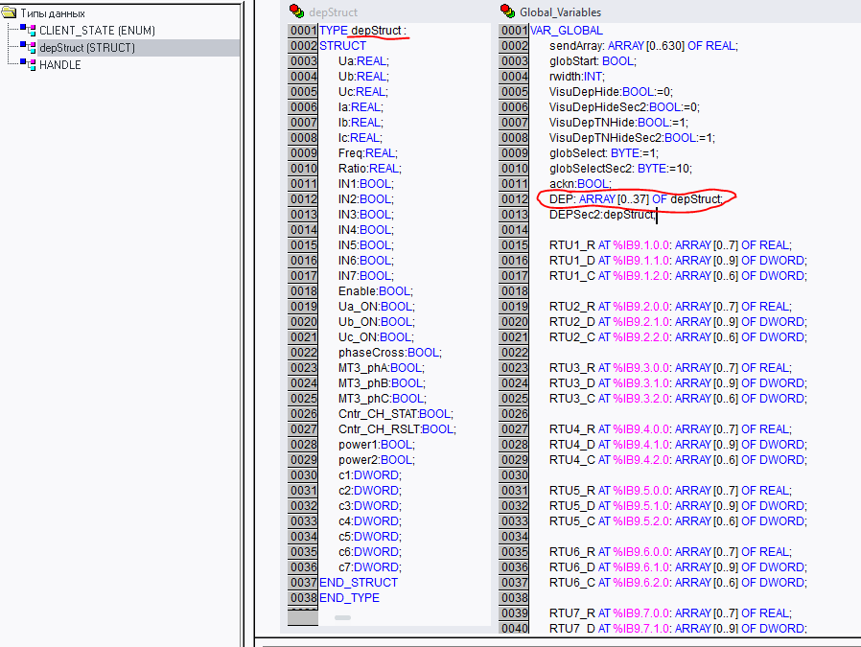This screenshot has width=861, height=647.
Task: Click the Ua:REAL; member line
Action: click(363, 61)
